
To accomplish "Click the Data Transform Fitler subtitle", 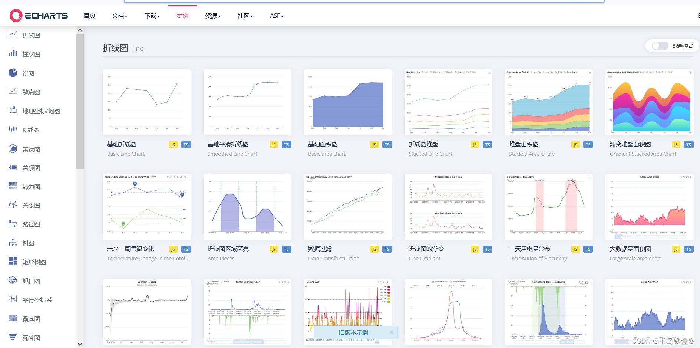I will (x=333, y=259).
